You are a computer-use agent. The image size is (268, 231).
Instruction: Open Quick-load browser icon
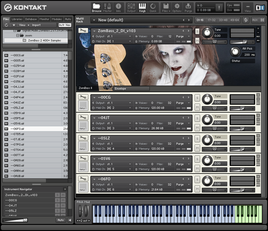[153, 8]
